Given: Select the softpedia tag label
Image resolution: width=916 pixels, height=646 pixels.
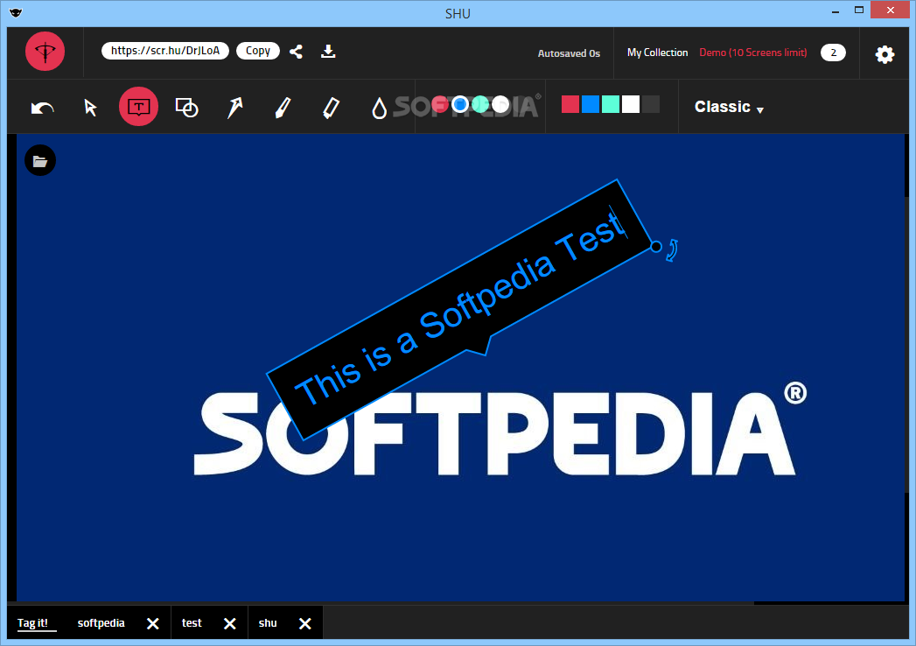Looking at the screenshot, I should pyautogui.click(x=101, y=623).
